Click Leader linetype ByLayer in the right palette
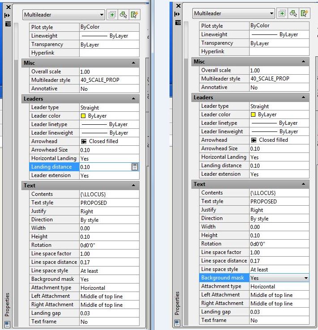This screenshot has height=330, width=318. [279, 123]
